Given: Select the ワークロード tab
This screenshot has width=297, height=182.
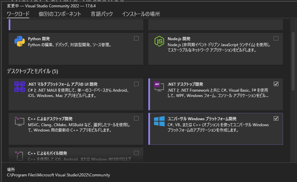Looking at the screenshot, I should [x=18, y=14].
